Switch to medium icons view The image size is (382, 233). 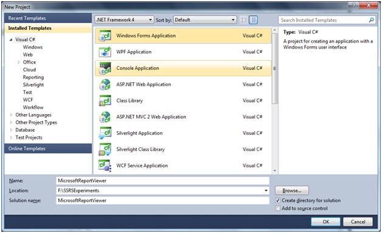[x=253, y=19]
